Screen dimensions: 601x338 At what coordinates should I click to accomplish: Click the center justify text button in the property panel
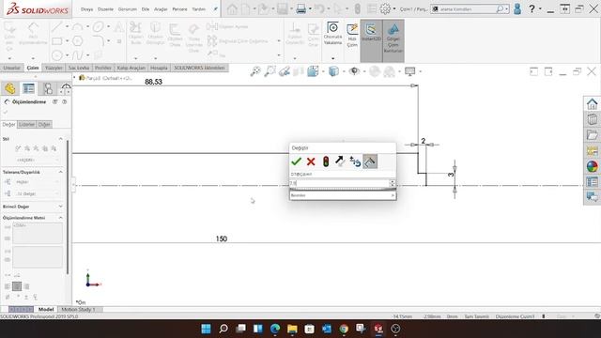tap(17, 286)
